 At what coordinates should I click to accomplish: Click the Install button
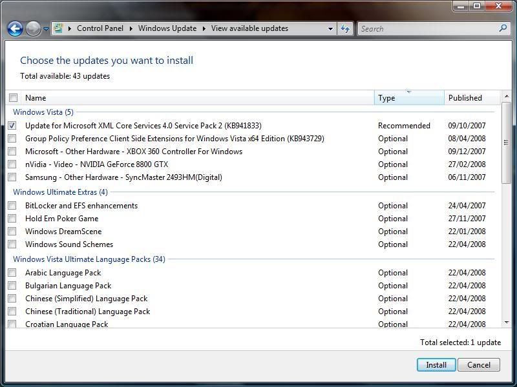click(x=436, y=364)
